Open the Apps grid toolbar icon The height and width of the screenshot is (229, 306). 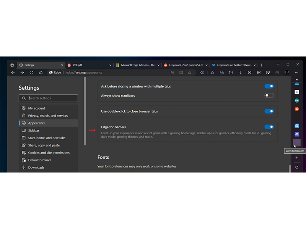(x=259, y=73)
